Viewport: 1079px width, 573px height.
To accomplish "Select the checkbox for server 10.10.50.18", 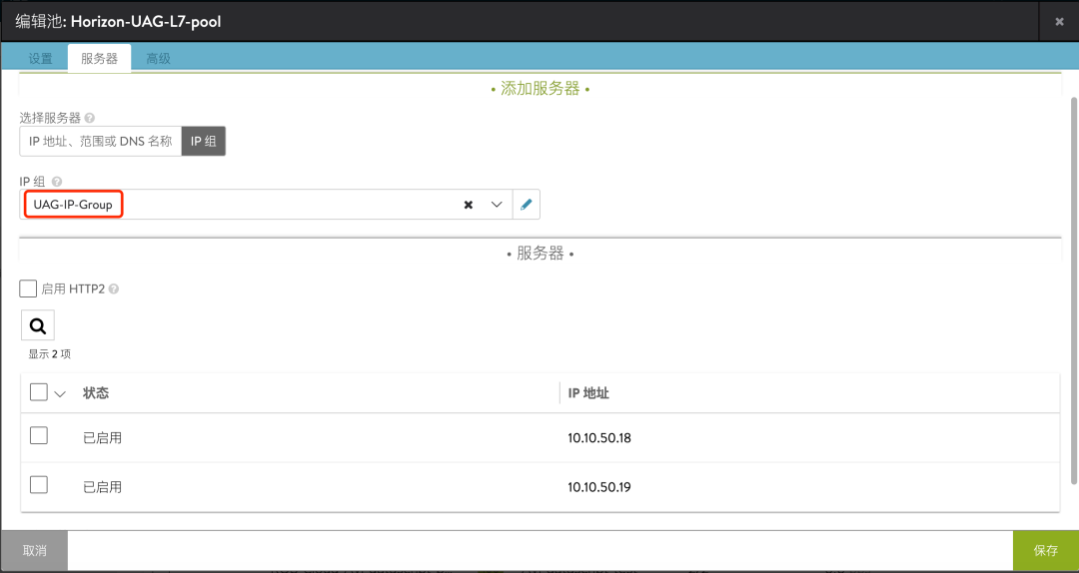I will [x=39, y=435].
